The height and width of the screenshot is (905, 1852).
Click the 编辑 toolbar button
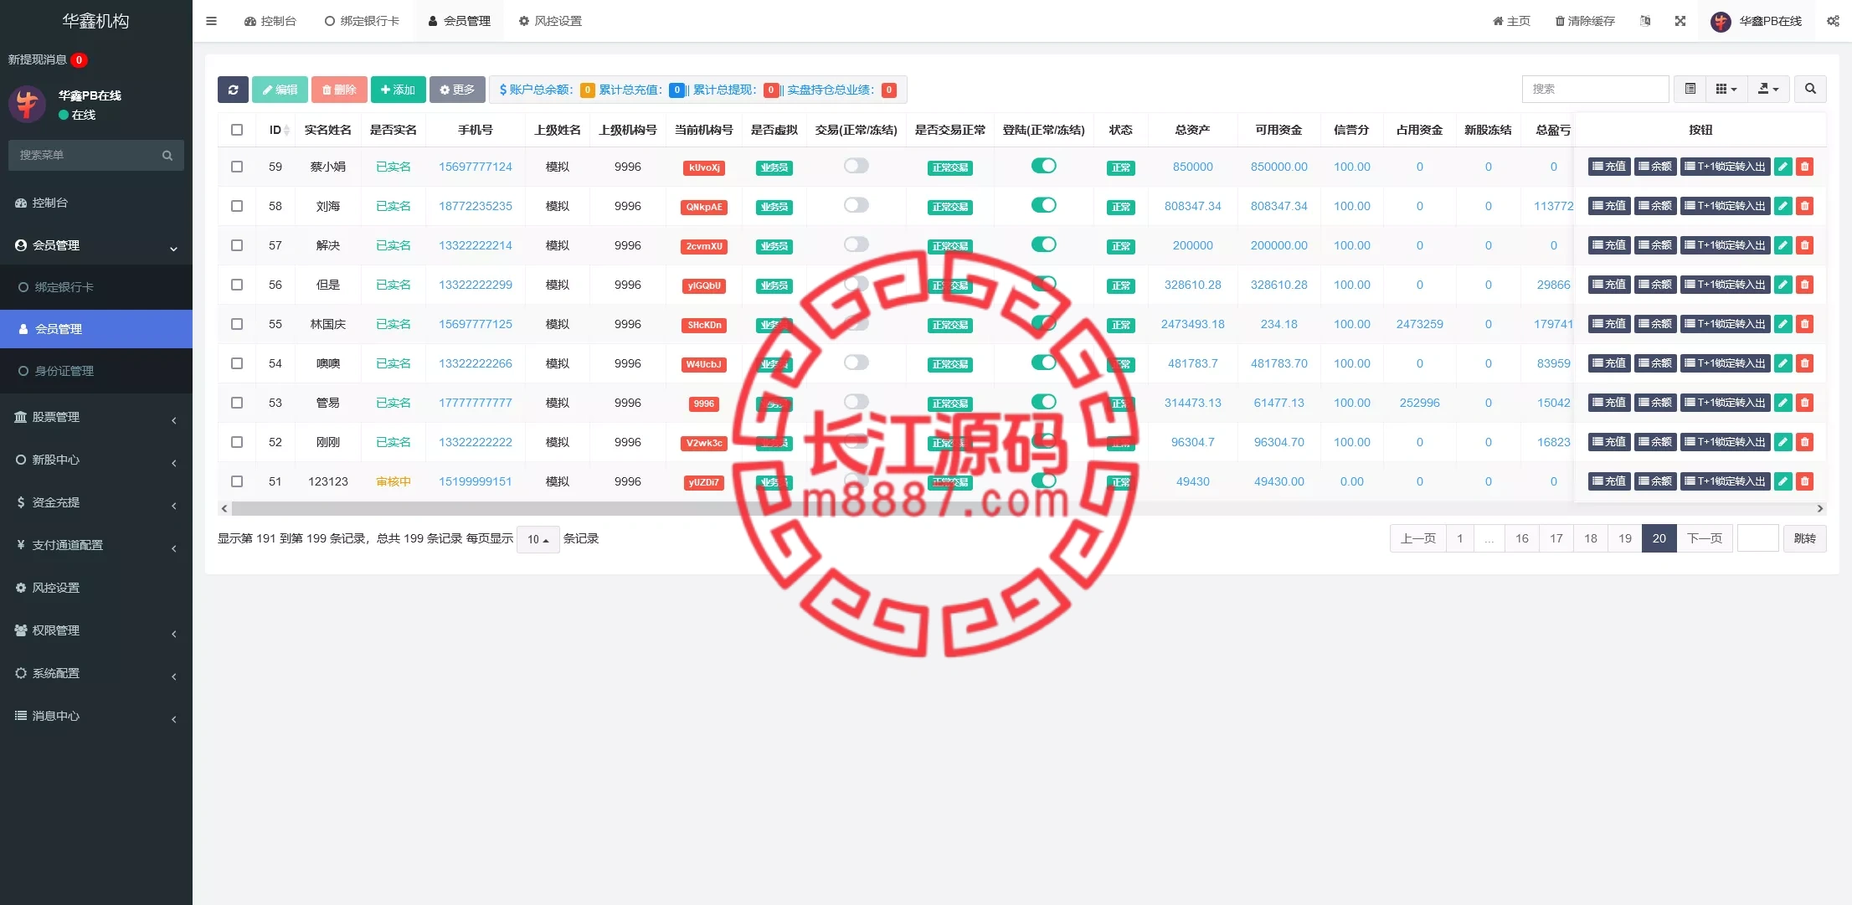click(280, 90)
